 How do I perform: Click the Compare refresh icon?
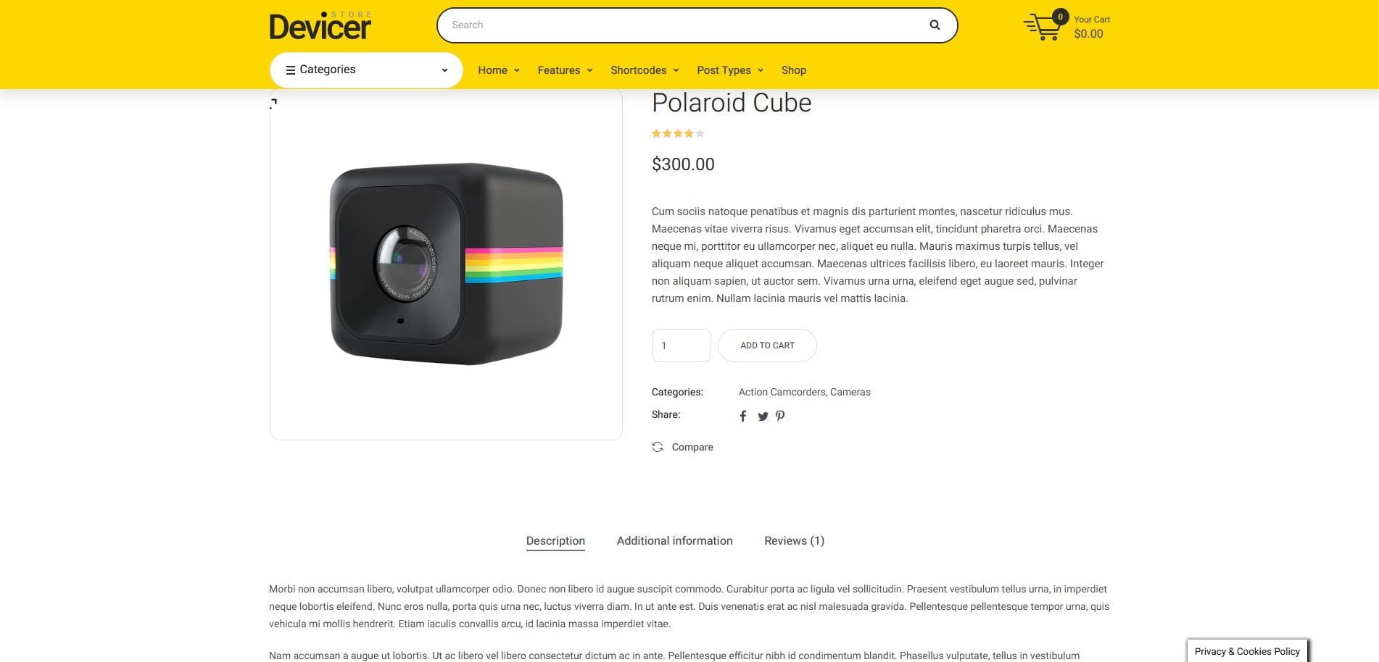point(658,447)
